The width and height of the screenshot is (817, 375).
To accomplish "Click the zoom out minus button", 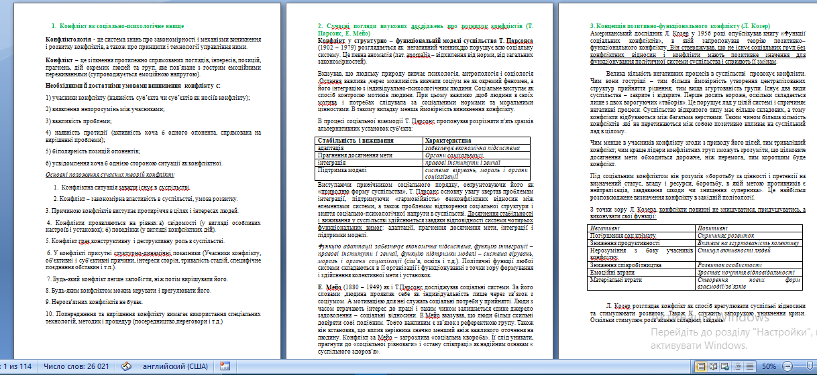I will coord(787,366).
